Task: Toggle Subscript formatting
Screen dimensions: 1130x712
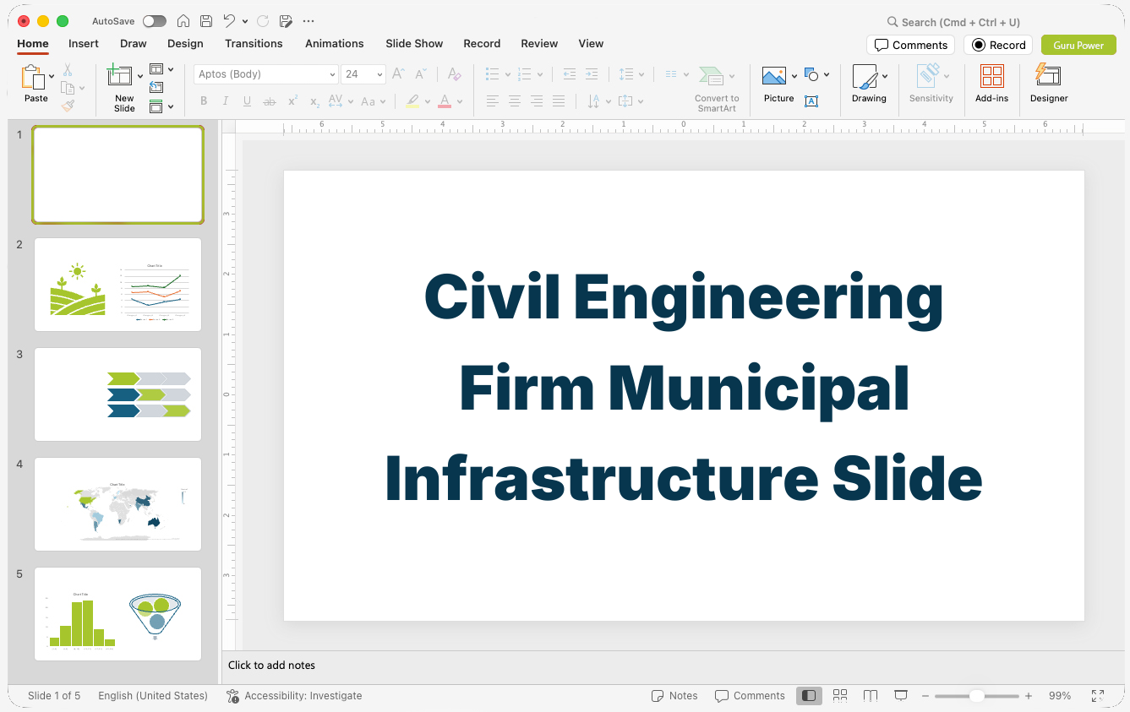Action: 314,101
